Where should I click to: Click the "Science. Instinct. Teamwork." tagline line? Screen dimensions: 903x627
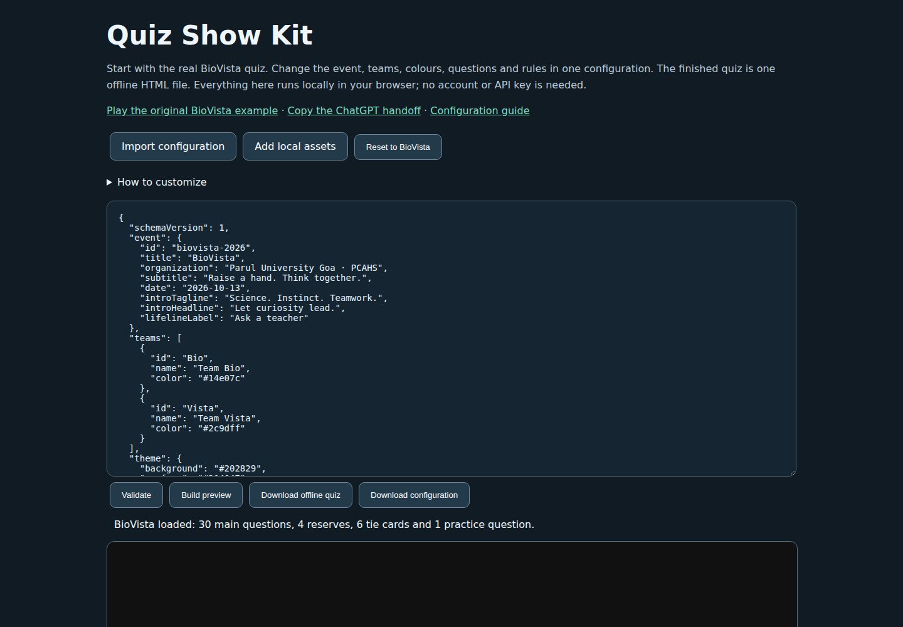tap(264, 298)
